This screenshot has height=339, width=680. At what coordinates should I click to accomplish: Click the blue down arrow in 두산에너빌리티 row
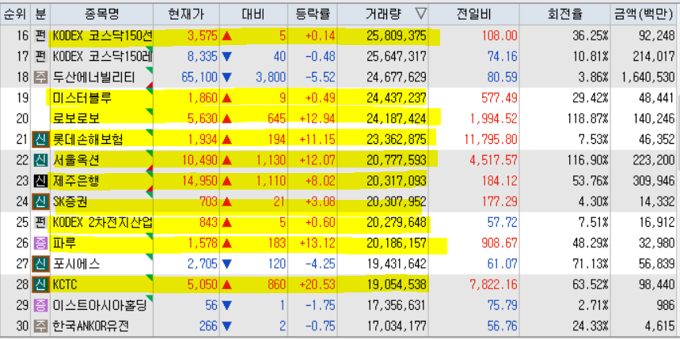tap(226, 77)
